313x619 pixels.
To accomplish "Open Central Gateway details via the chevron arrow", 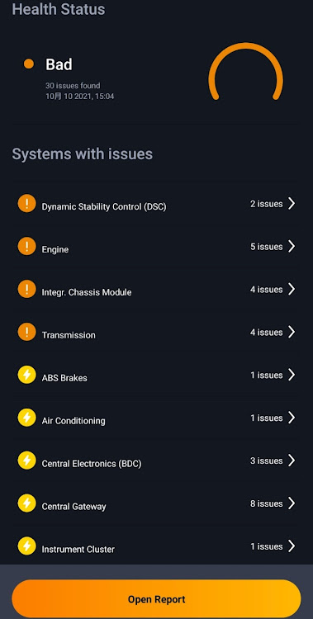I will coord(292,503).
